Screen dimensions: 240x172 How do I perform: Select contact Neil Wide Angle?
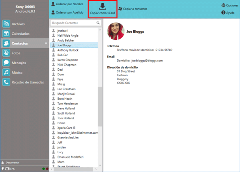(x=74, y=36)
